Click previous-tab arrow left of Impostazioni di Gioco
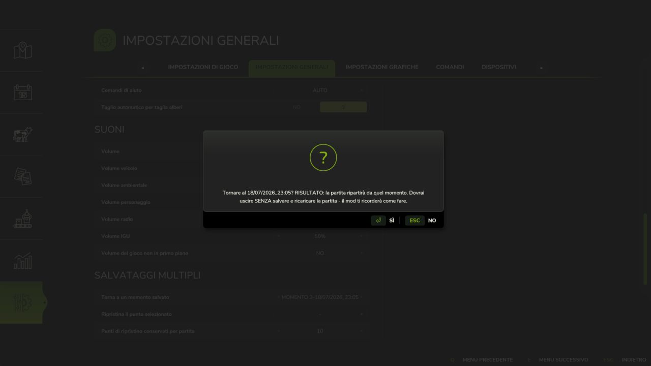Image resolution: width=651 pixels, height=366 pixels. [143, 68]
